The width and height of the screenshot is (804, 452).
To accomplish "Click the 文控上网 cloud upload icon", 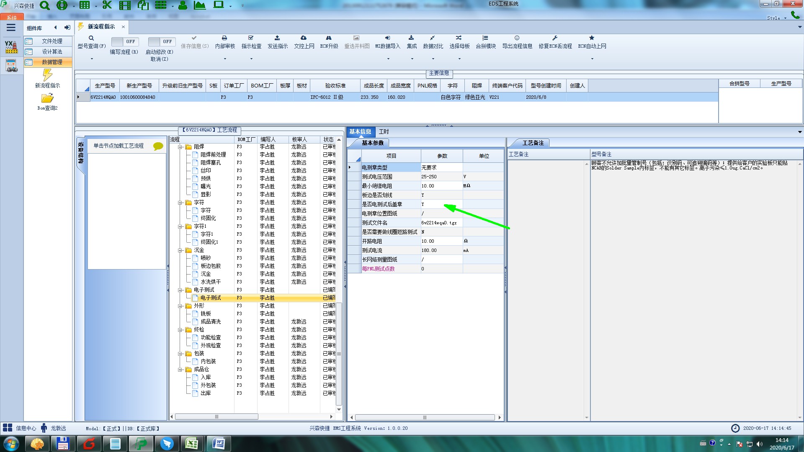I will pos(304,38).
